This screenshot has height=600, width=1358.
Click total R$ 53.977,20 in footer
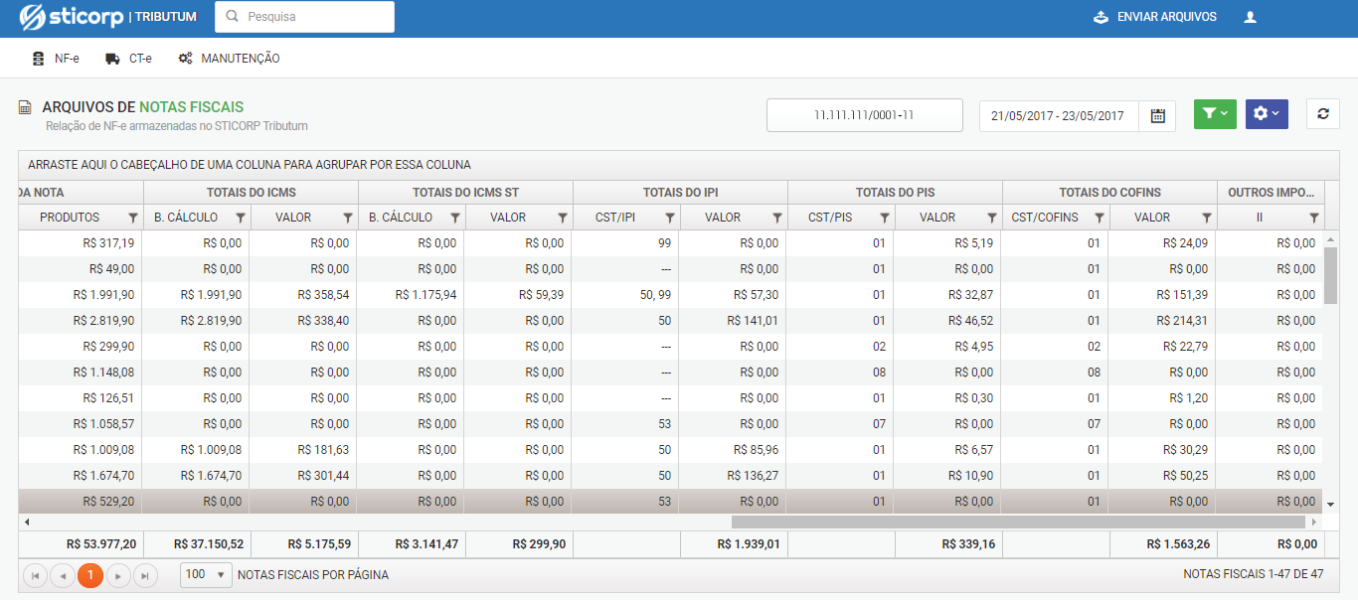click(101, 544)
